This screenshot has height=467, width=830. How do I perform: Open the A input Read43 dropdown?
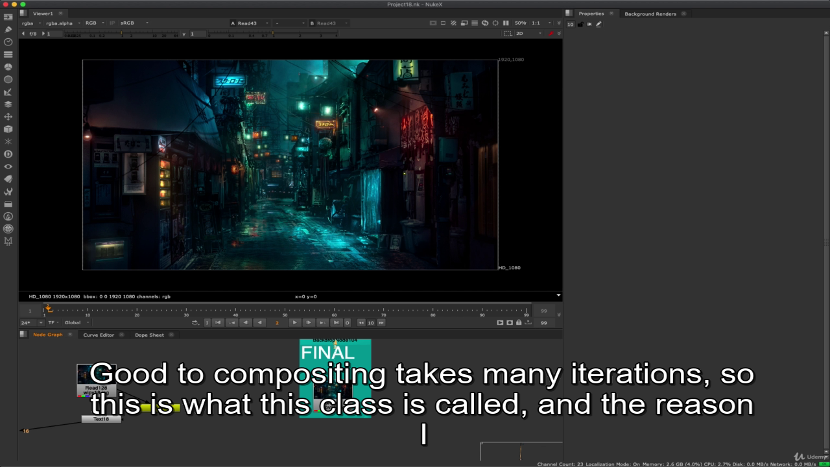pyautogui.click(x=250, y=23)
